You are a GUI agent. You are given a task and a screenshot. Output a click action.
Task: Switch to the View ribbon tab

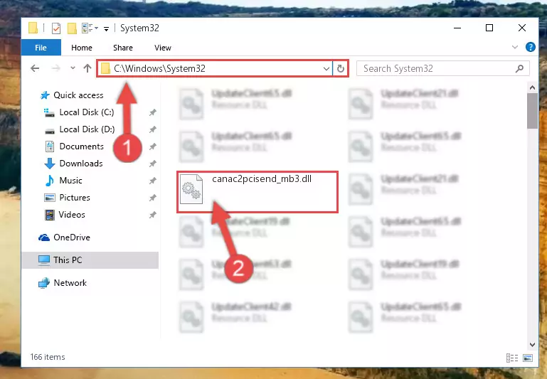pyautogui.click(x=163, y=48)
